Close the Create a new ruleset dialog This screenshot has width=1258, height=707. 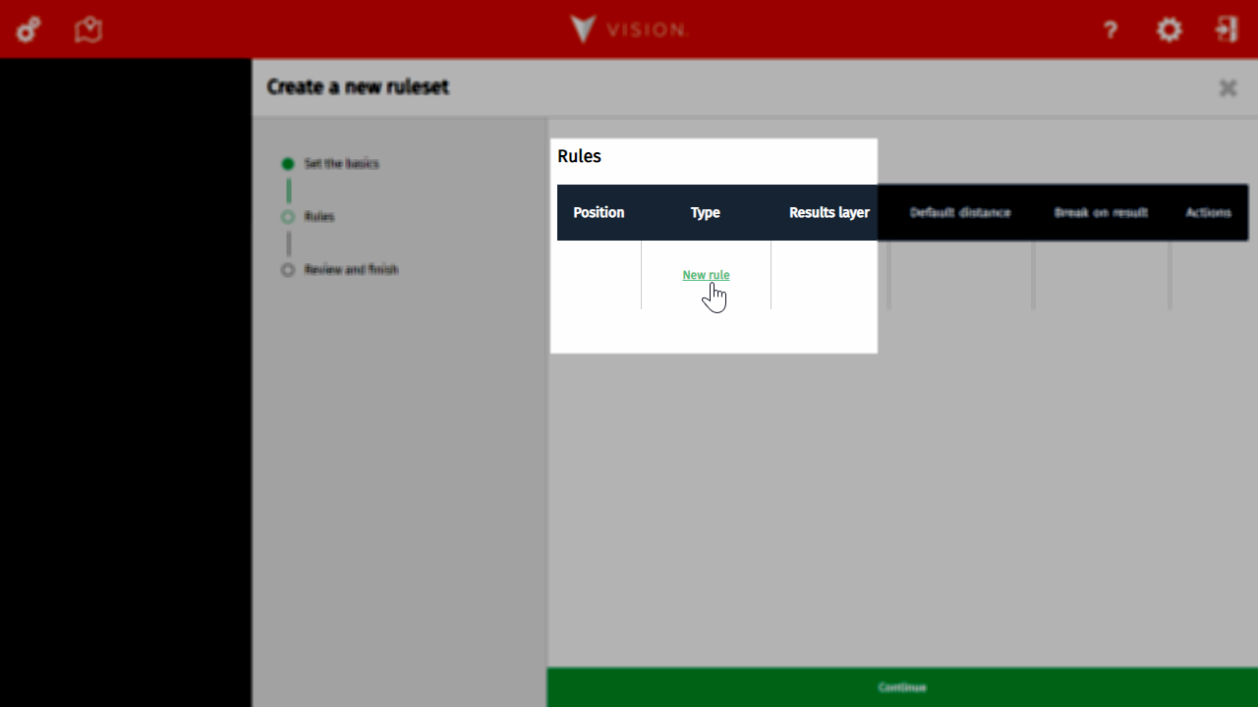1228,88
